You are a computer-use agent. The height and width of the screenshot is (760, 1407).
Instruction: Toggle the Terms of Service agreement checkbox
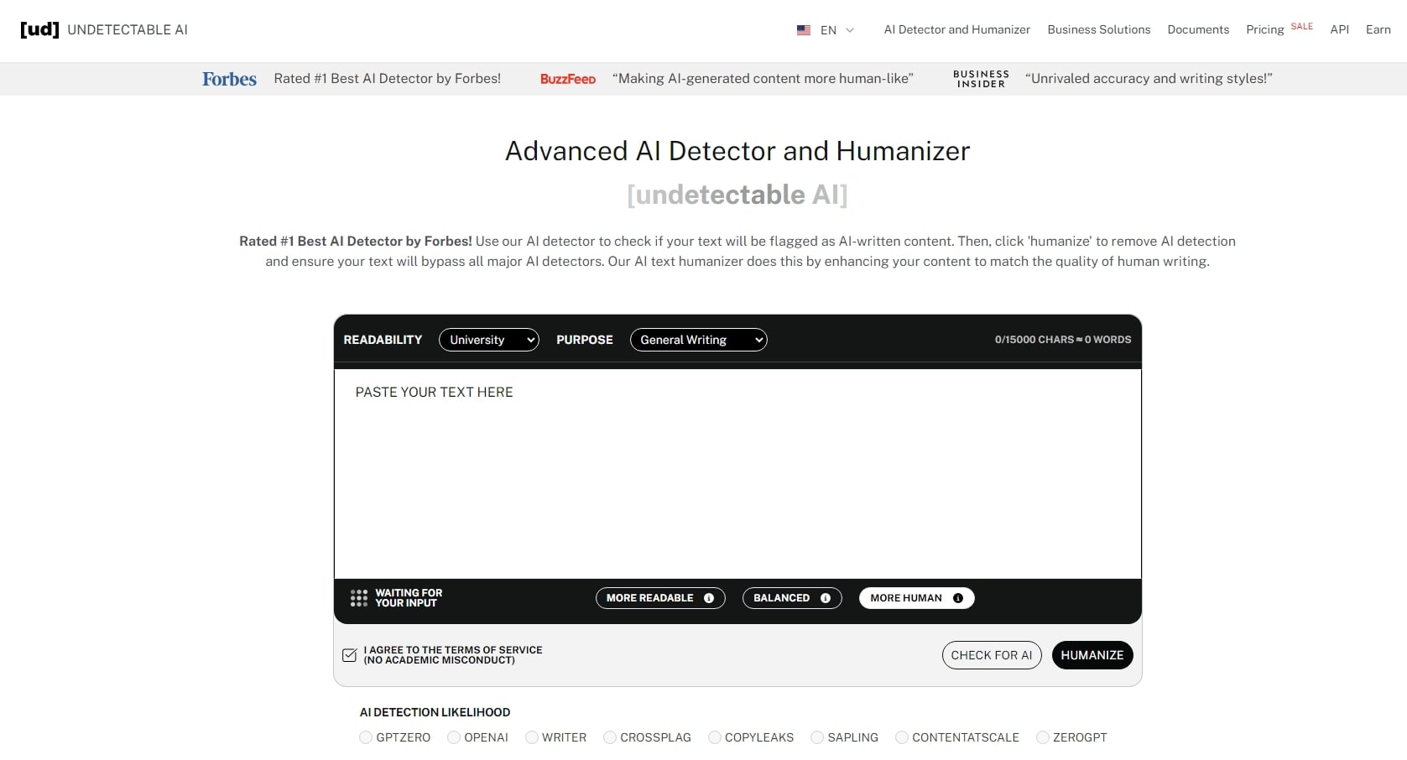pyautogui.click(x=350, y=655)
